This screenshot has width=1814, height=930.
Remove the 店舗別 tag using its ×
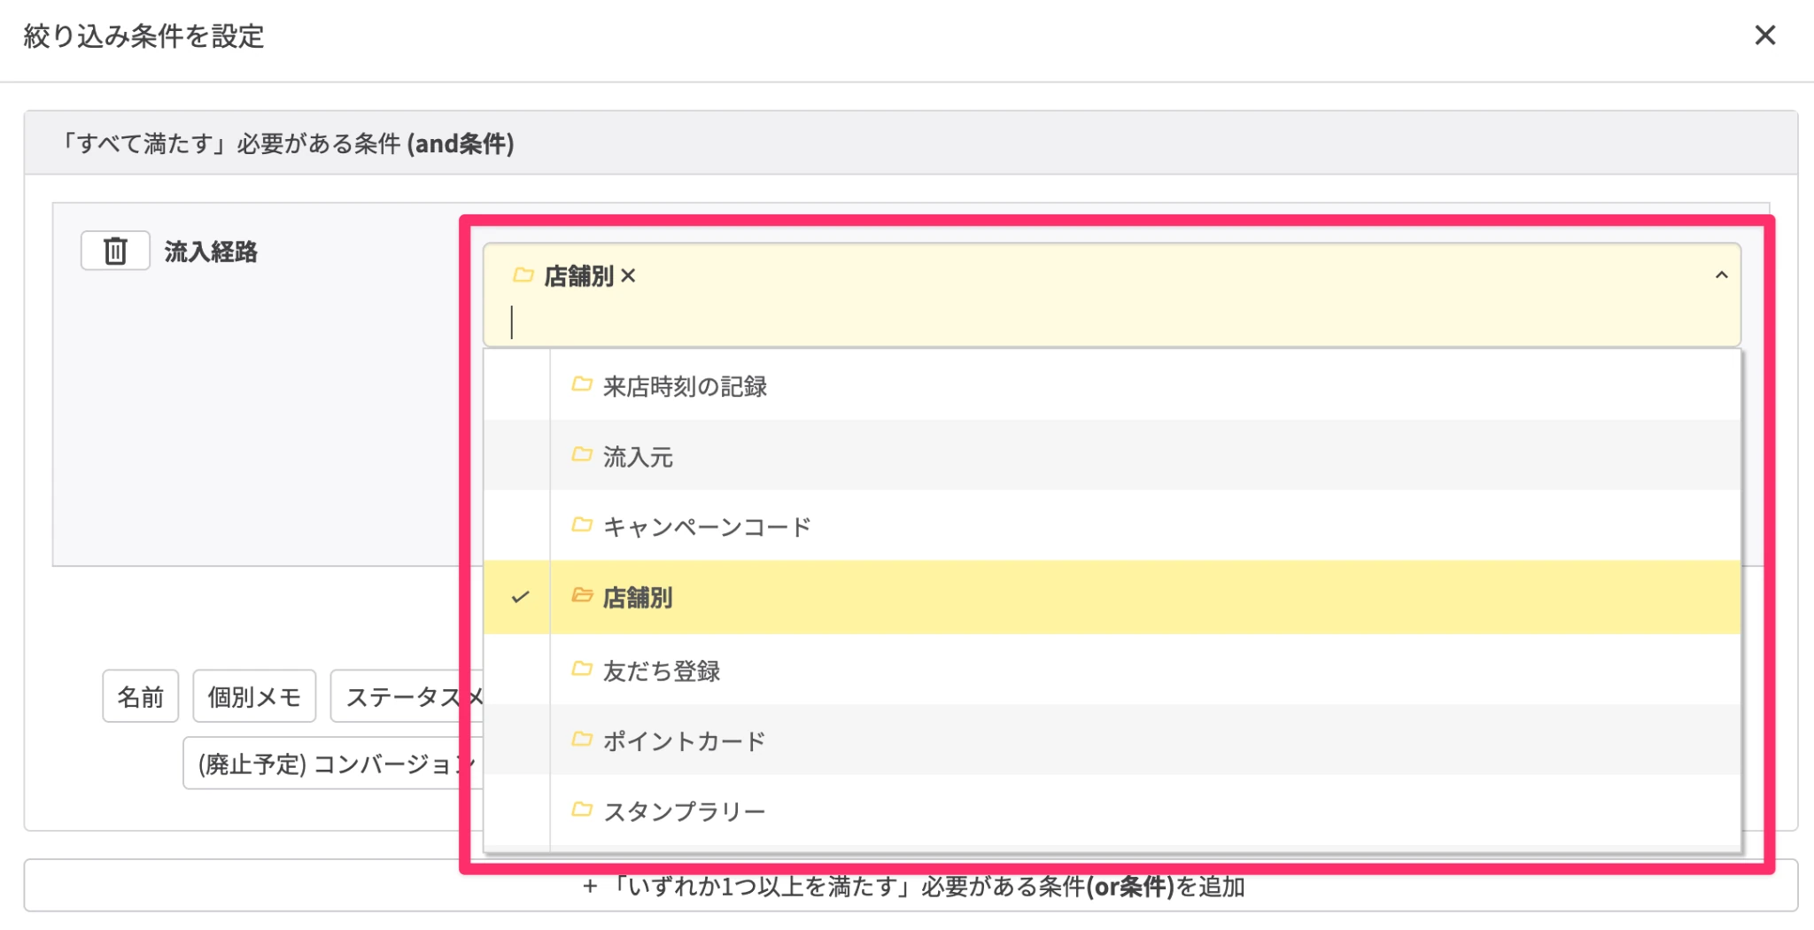coord(628,276)
